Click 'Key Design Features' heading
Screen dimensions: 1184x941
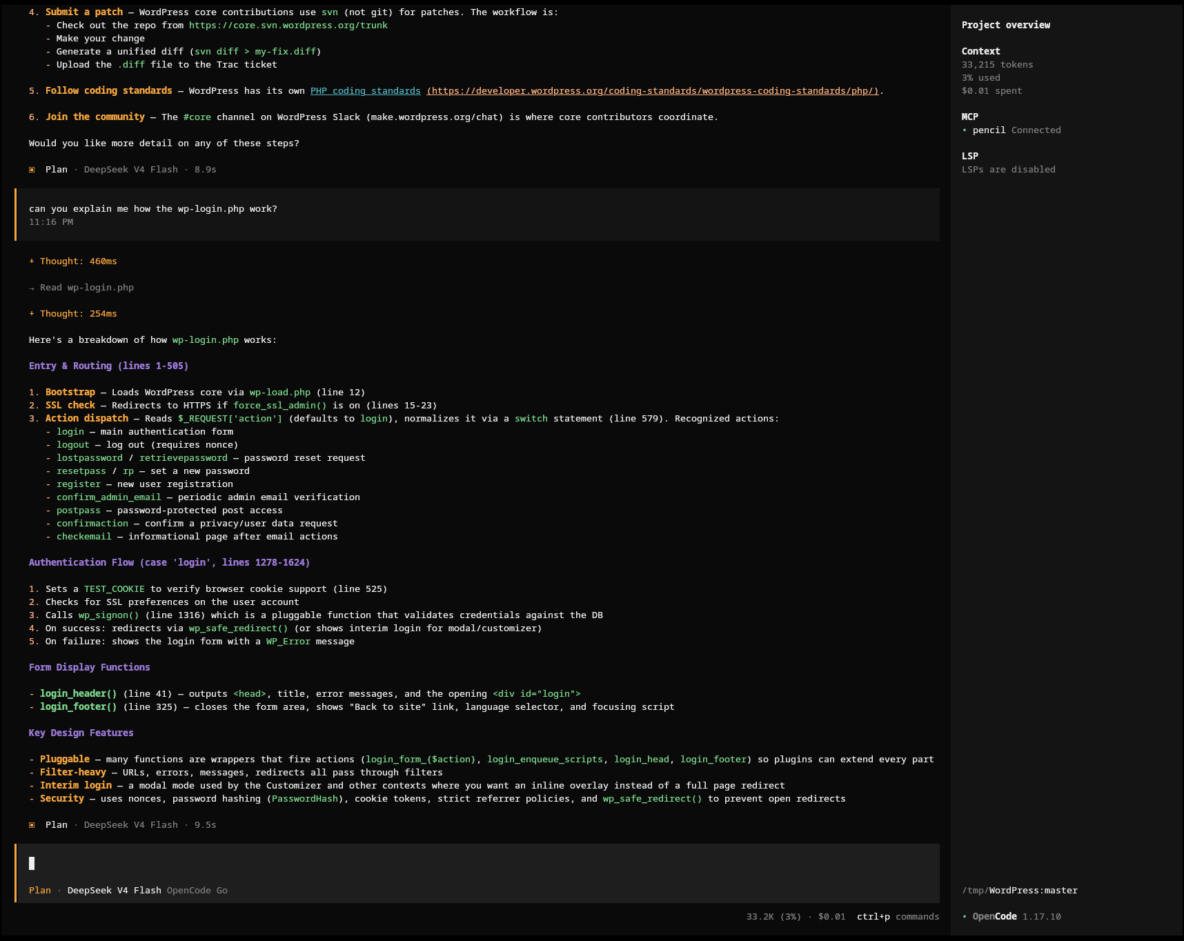pos(81,733)
